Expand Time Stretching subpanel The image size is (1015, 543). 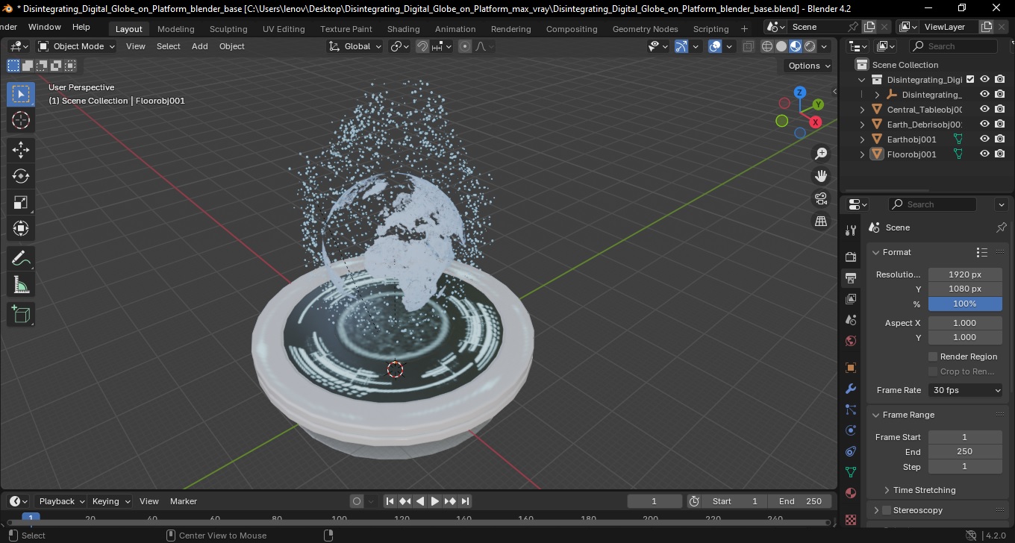pyautogui.click(x=887, y=490)
